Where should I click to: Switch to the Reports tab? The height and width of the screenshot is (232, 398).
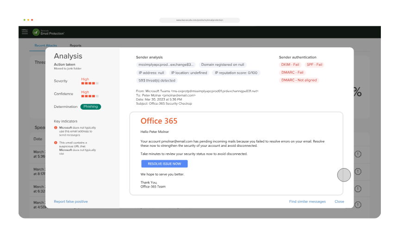[75, 45]
